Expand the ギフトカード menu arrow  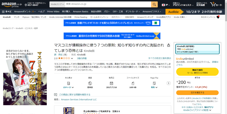pyautogui.click(x=139, y=12)
